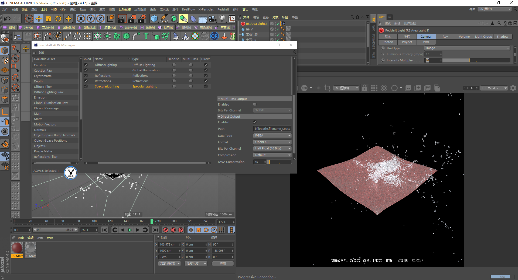
Task: Click RGB channel display icon
Action: tap(304, 88)
